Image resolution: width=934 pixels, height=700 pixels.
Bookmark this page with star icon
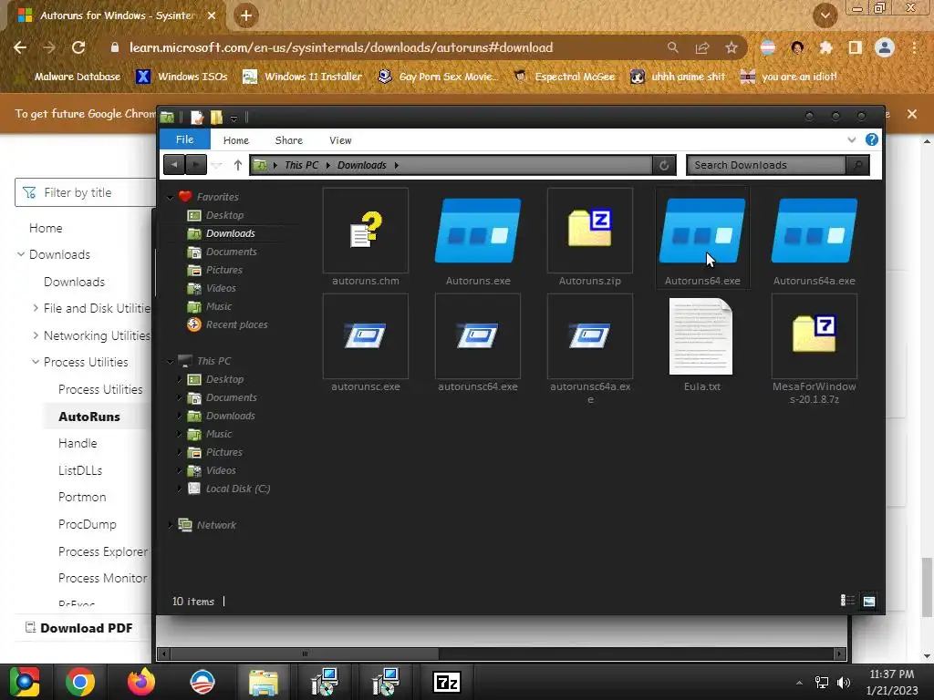[732, 47]
